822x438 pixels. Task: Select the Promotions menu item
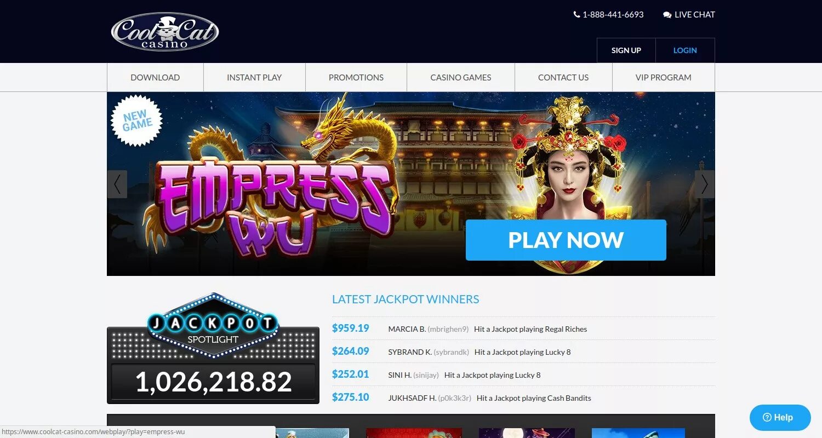[356, 77]
